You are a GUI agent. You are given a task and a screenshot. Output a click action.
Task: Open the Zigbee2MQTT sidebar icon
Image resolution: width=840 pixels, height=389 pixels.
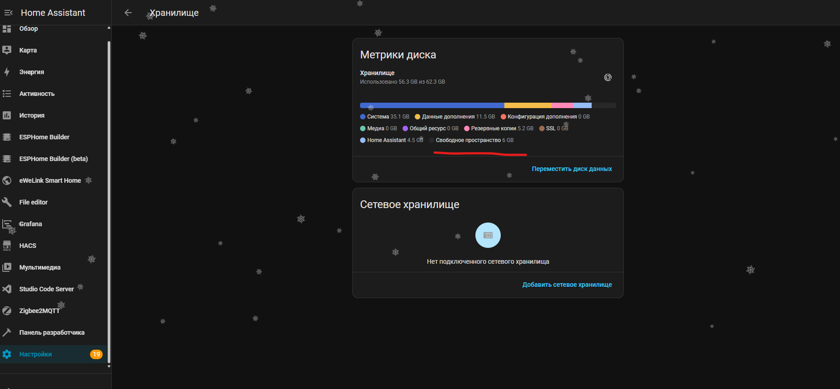tap(7, 311)
